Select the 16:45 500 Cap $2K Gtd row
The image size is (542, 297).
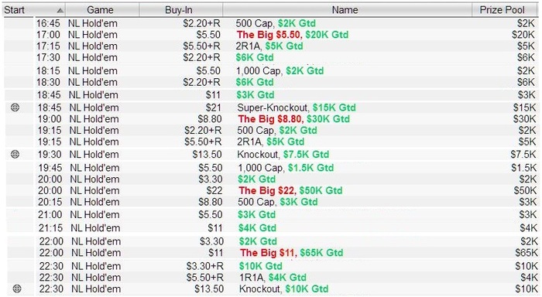tap(287, 23)
